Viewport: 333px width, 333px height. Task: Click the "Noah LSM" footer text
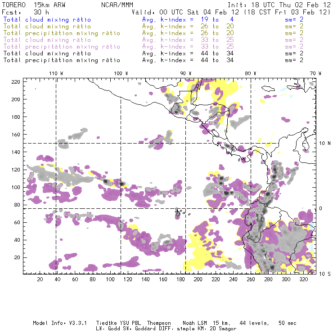point(195,323)
